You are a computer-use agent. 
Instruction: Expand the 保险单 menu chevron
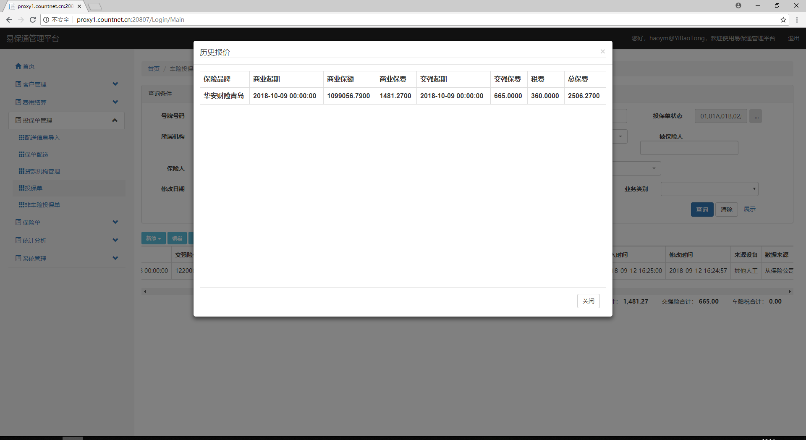[115, 222]
